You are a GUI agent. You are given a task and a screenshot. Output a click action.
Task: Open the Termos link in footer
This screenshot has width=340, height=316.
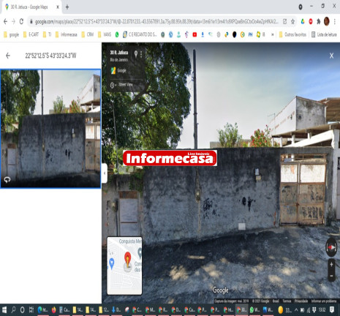point(287,301)
